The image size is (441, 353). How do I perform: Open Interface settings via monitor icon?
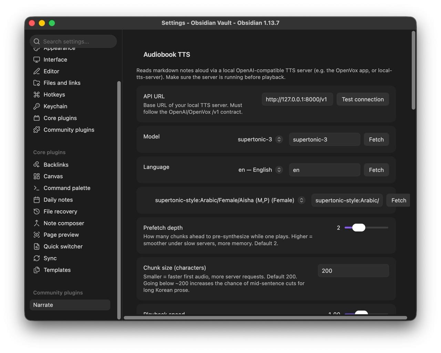click(x=37, y=59)
